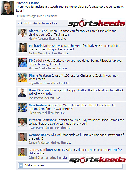Image resolution: width=127 pixels, height=172 pixels.
Task: Open Nita Ambani's profile thumbnail
Action: coord(22,107)
